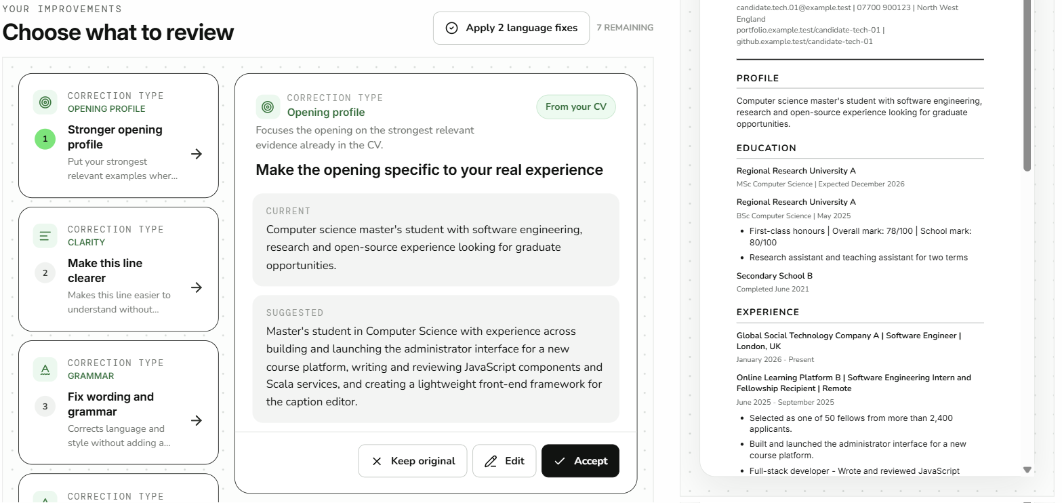Select the step 3 number circle

45,407
